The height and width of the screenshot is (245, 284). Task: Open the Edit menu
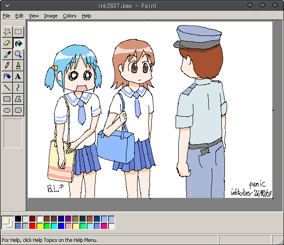(x=19, y=16)
